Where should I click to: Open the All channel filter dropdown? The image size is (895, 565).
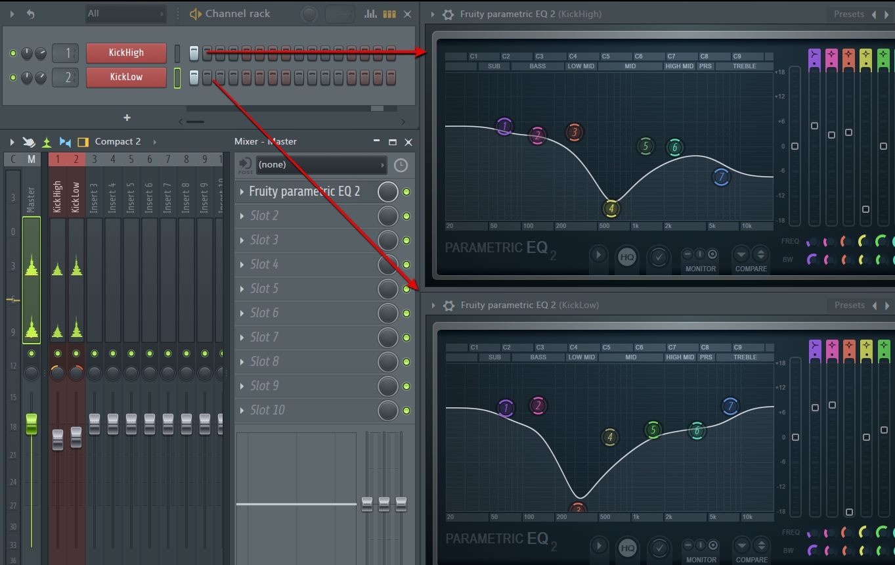pos(125,14)
